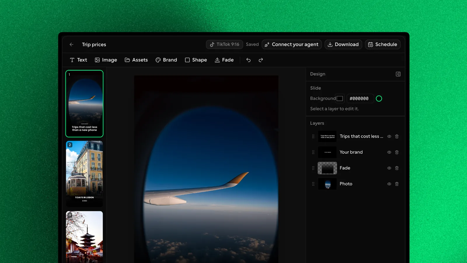Click drag handle of Photo layer
Image resolution: width=467 pixels, height=263 pixels.
tap(313, 184)
